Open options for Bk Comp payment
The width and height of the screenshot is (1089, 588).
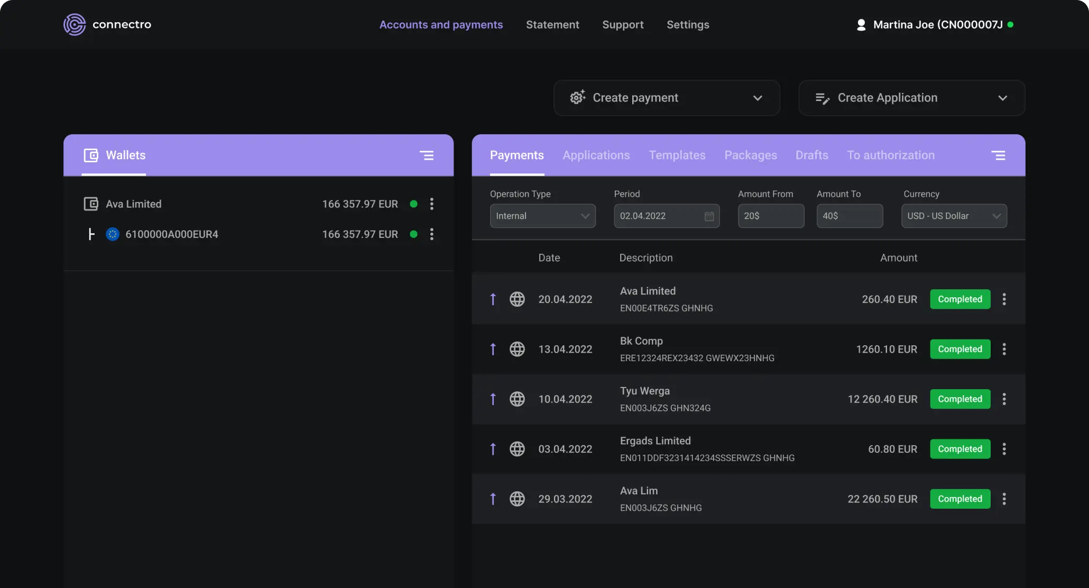point(1004,349)
